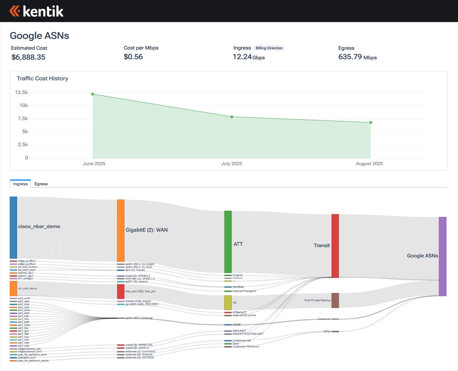The image size is (458, 371).
Task: Click the pe1_gru device label
Action: pos(23,331)
